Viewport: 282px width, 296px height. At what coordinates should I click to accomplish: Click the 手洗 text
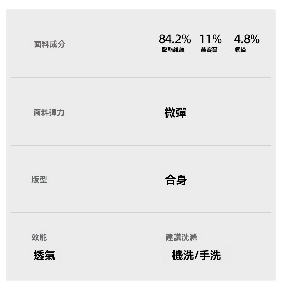[210, 255]
